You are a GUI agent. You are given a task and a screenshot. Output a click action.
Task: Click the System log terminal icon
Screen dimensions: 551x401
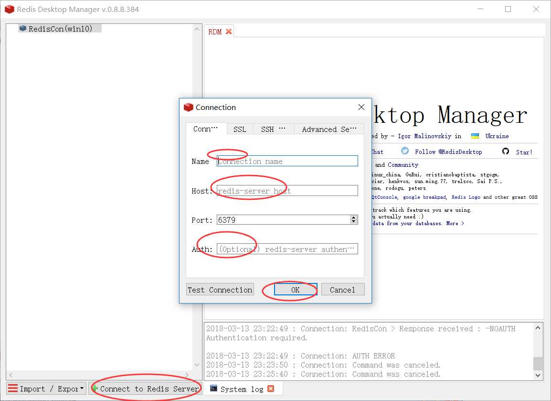(213, 388)
